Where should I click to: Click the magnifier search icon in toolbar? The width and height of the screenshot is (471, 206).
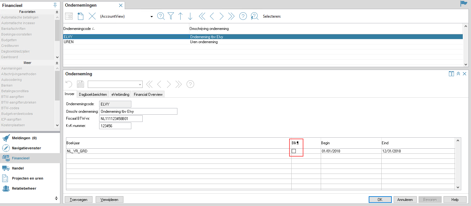(x=161, y=16)
